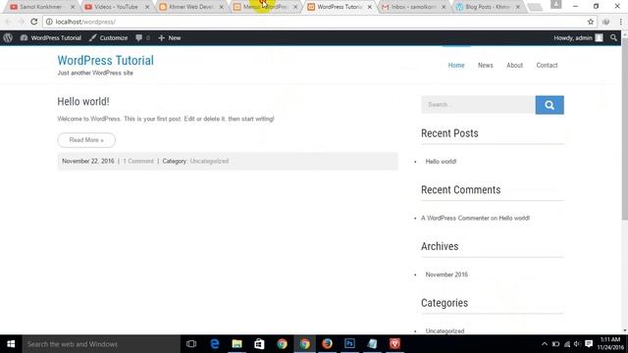Open the Howdy, admin account menu
The height and width of the screenshot is (353, 628).
[x=578, y=37]
